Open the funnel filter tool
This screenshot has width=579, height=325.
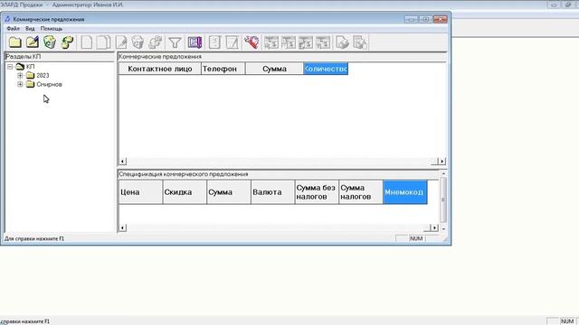[x=175, y=42]
